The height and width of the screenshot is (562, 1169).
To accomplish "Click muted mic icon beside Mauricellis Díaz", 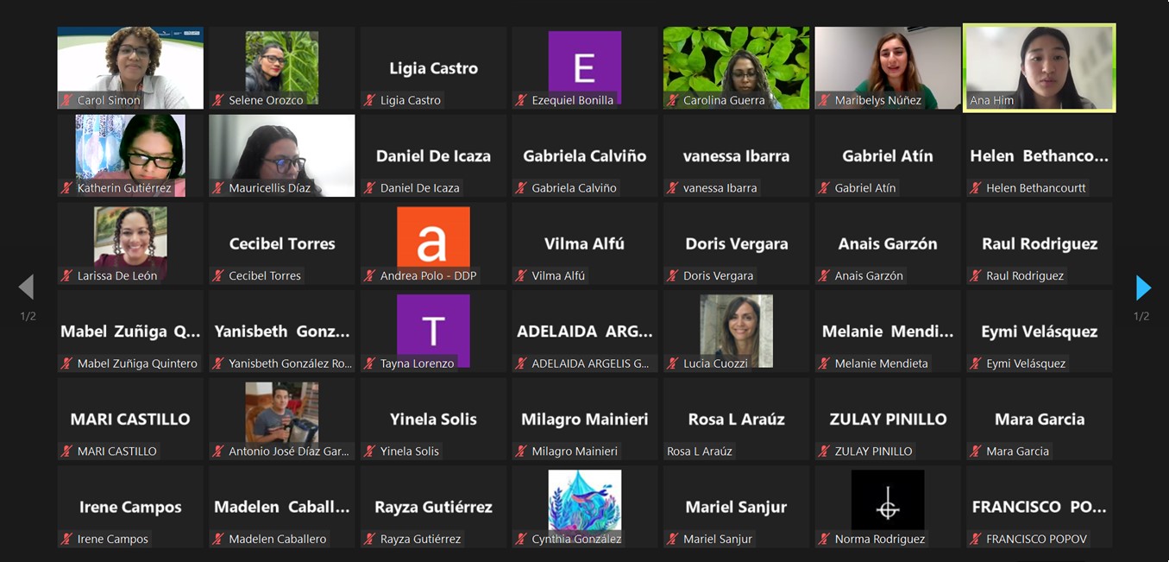I will coord(218,187).
